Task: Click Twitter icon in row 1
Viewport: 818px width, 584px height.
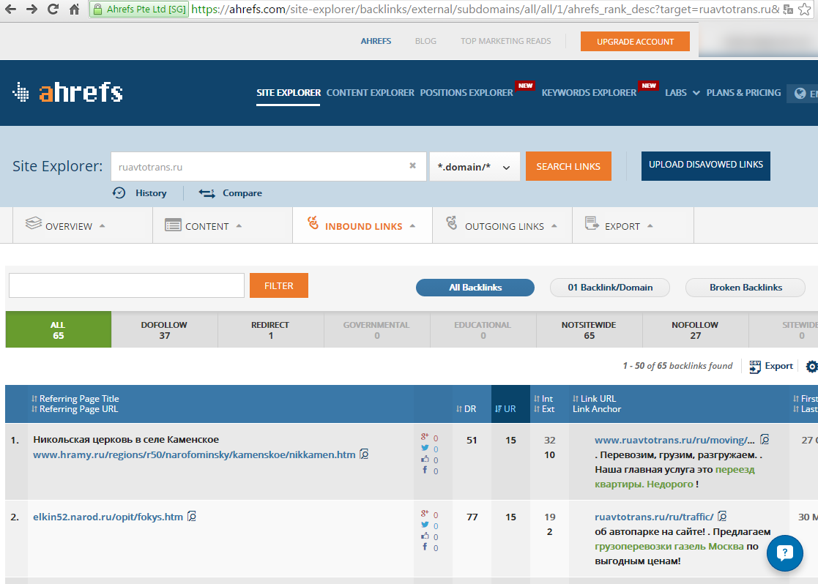Action: [425, 448]
